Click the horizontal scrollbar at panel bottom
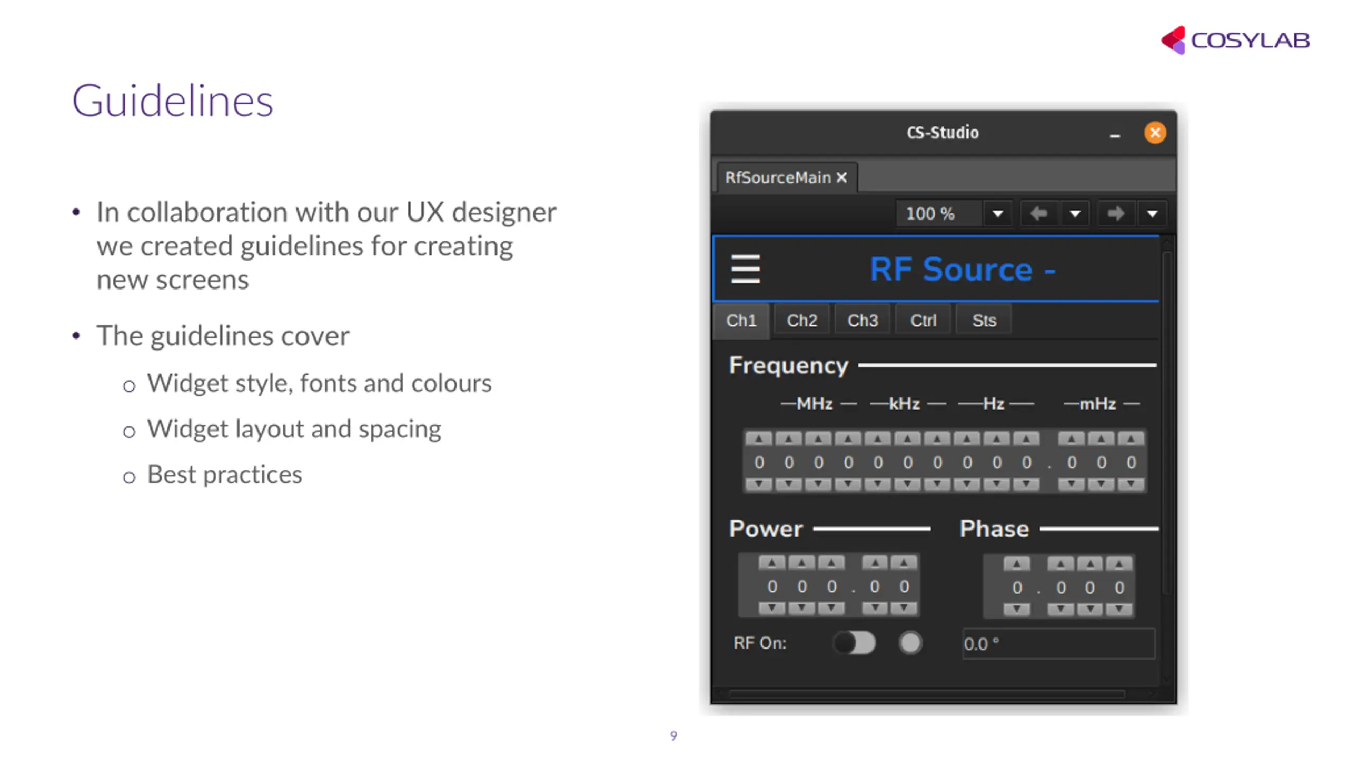 (x=927, y=694)
